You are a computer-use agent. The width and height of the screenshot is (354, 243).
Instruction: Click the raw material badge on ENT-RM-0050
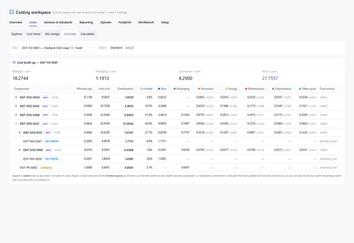(52, 159)
